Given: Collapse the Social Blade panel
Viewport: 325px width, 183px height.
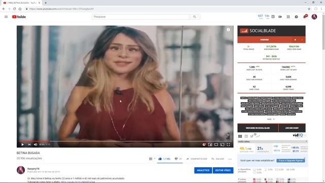Looking at the screenshot, I should click(302, 40).
